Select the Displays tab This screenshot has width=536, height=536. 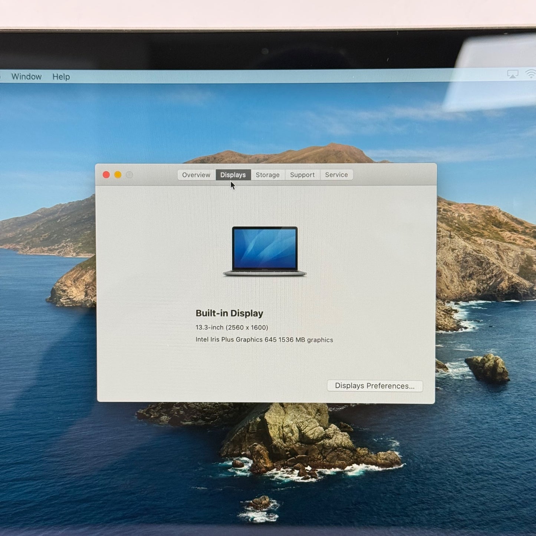tap(233, 175)
